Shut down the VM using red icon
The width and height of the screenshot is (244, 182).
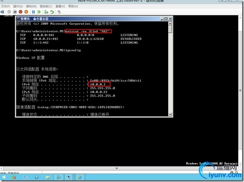(21, 12)
